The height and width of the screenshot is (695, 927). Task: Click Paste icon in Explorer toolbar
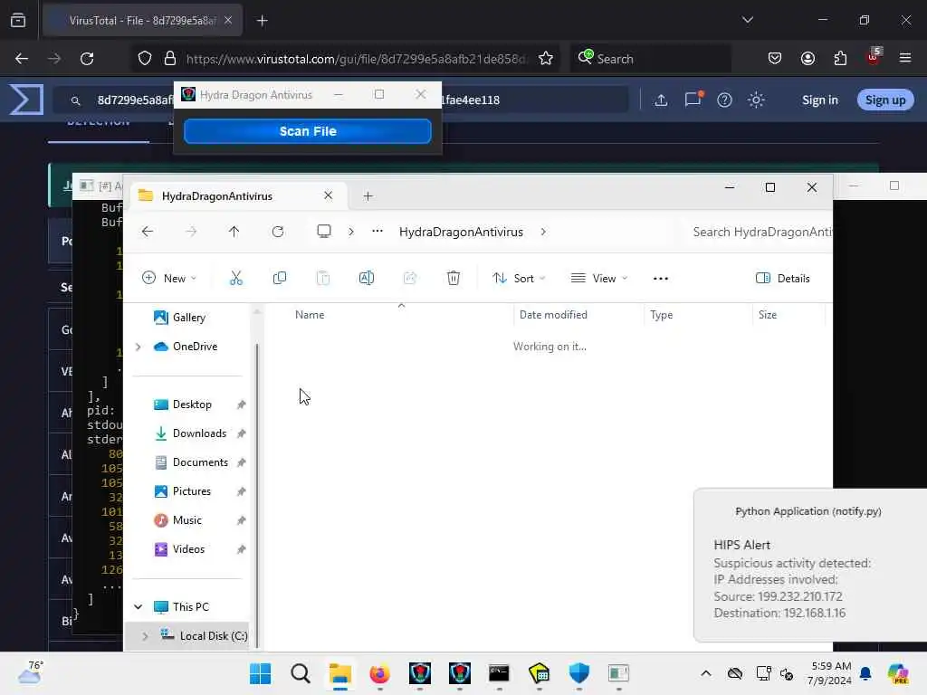323,278
